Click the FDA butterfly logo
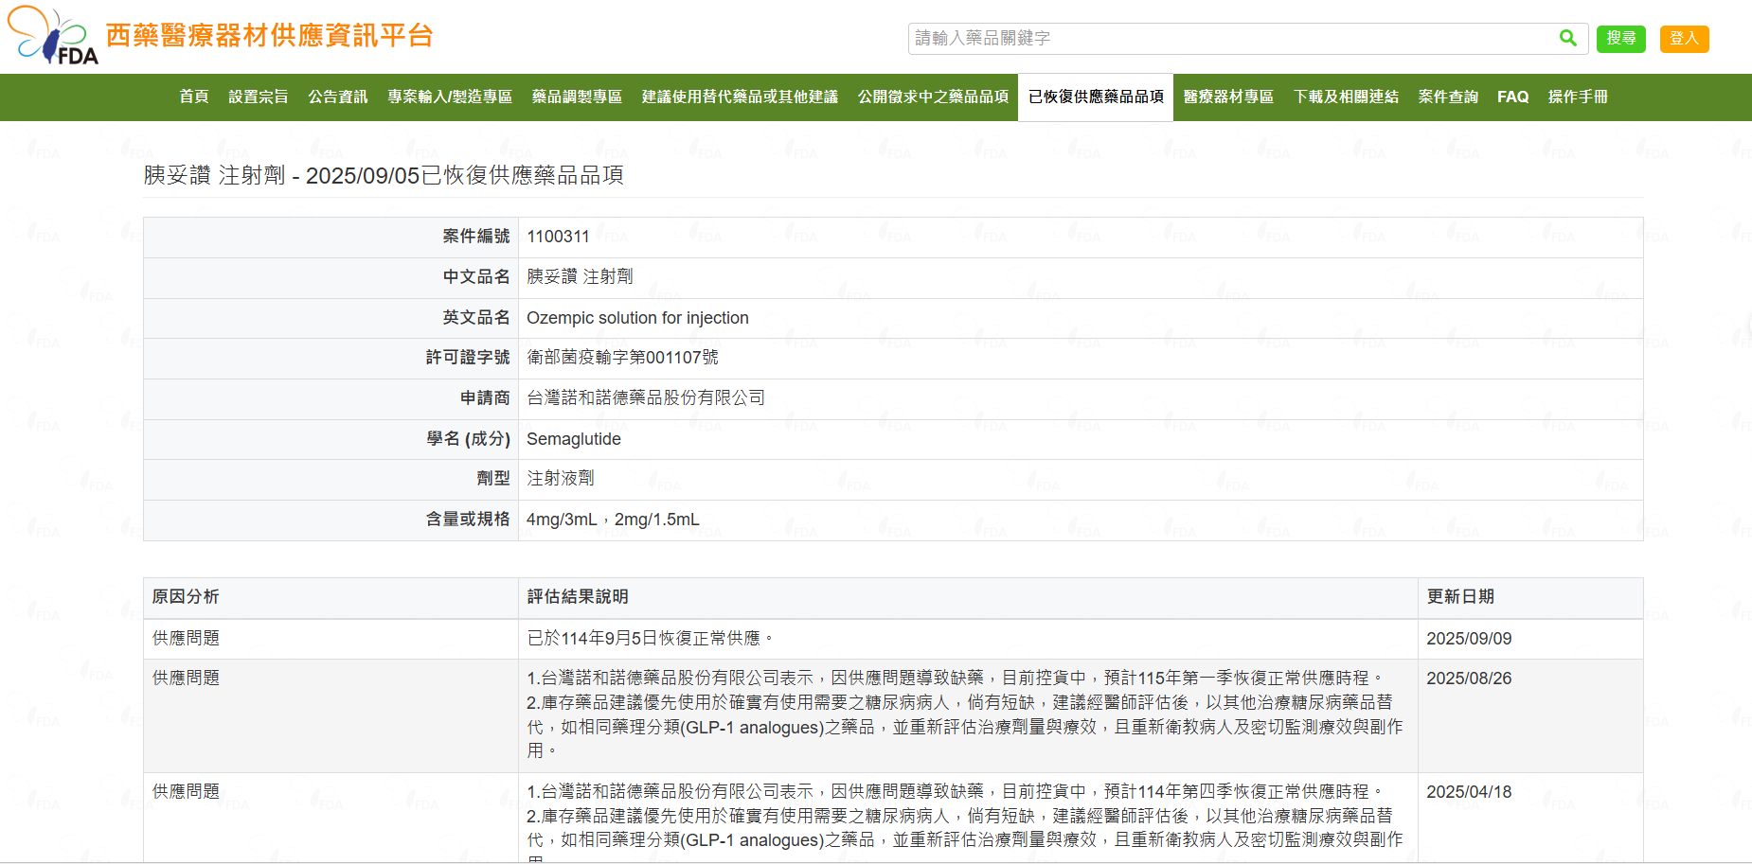This screenshot has width=1752, height=864. [53, 36]
